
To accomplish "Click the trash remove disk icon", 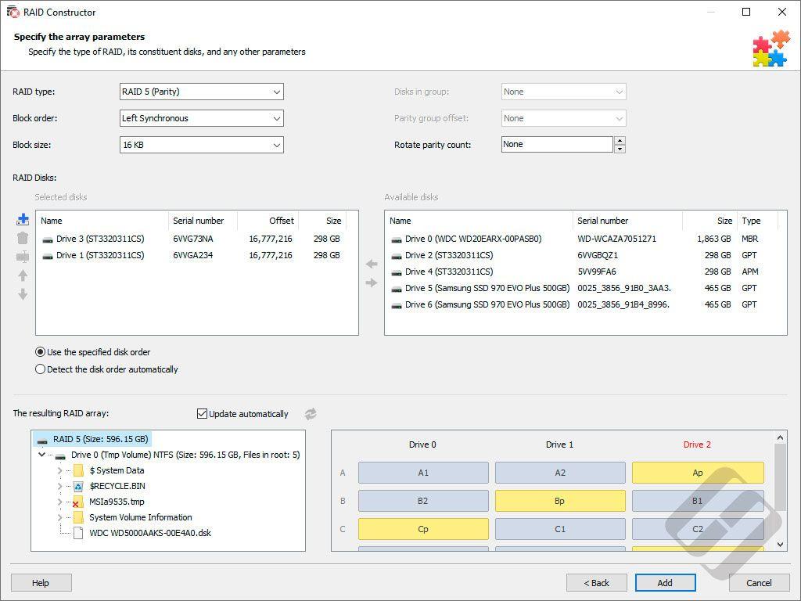I will (23, 238).
